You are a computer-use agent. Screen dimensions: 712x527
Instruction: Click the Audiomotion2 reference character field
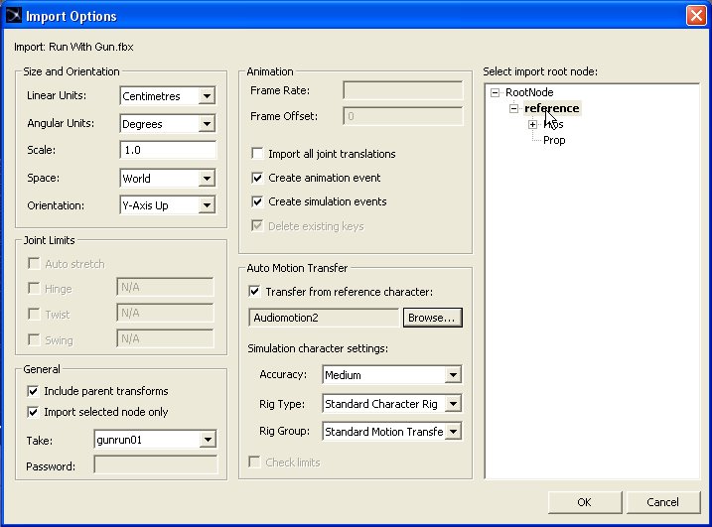click(324, 318)
